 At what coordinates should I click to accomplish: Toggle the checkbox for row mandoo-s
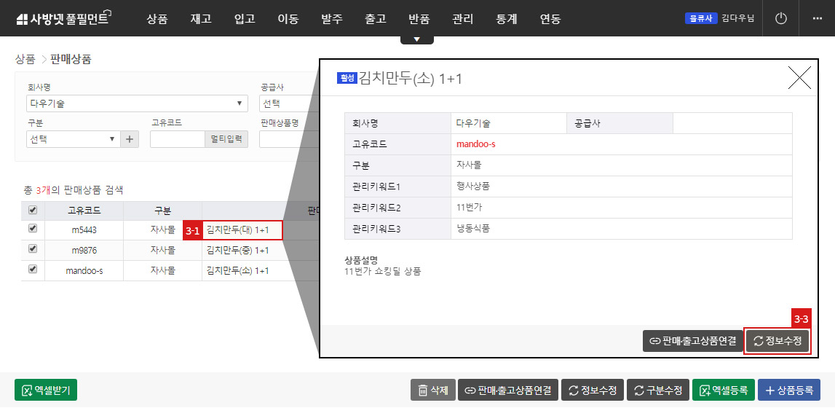click(x=33, y=269)
